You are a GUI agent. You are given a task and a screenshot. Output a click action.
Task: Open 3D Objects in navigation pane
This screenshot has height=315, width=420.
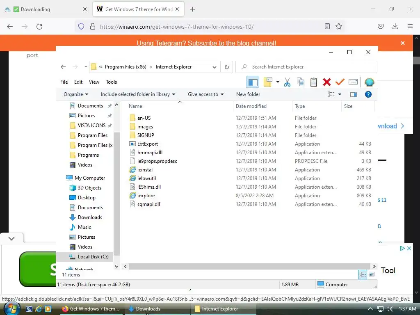89,188
